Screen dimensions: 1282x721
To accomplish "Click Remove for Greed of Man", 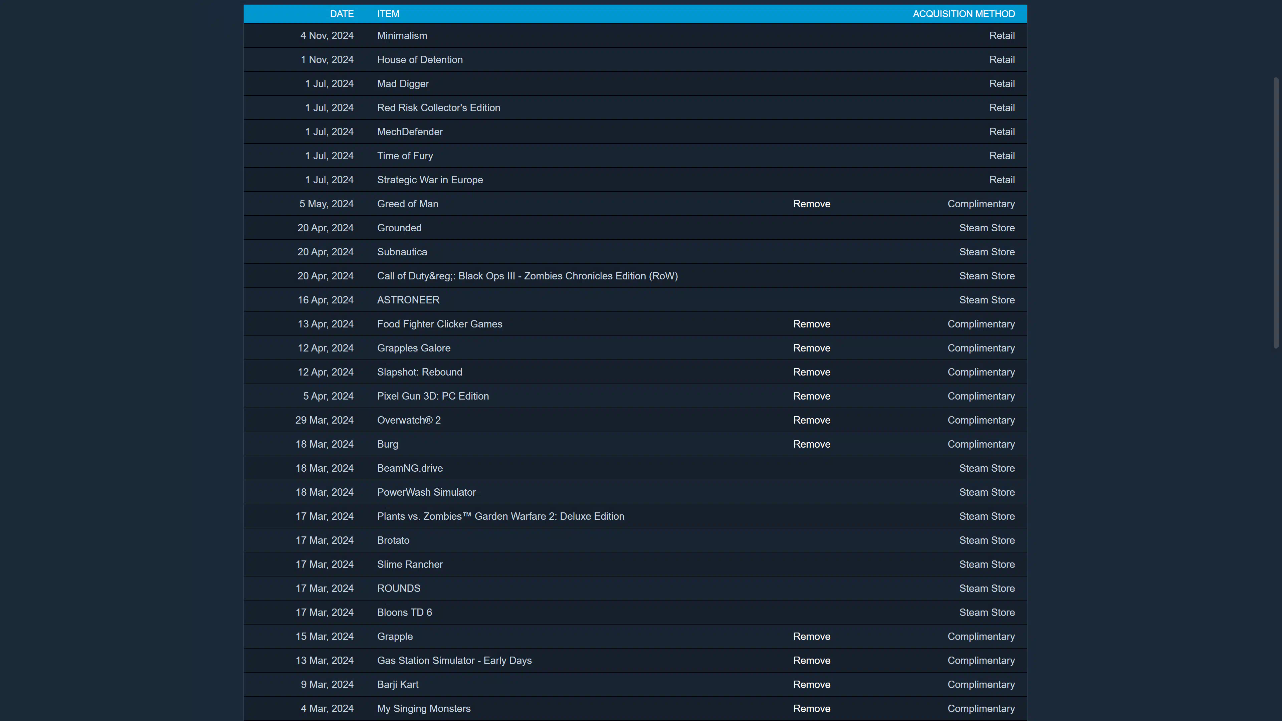I will click(812, 204).
